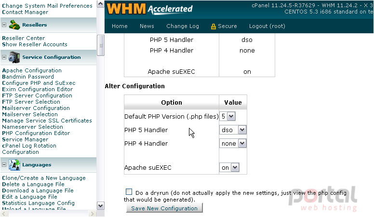Viewport: 374px width, 217px height.
Task: Open PHP Configuration Editor link
Action: tap(36, 133)
